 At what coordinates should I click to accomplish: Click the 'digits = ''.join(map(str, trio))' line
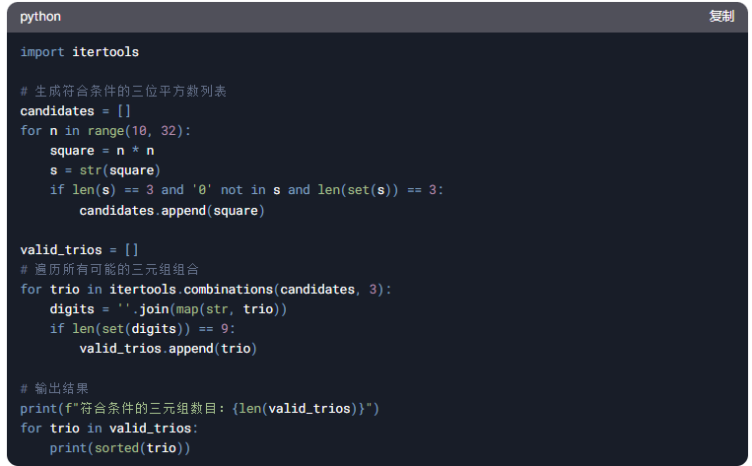(169, 309)
